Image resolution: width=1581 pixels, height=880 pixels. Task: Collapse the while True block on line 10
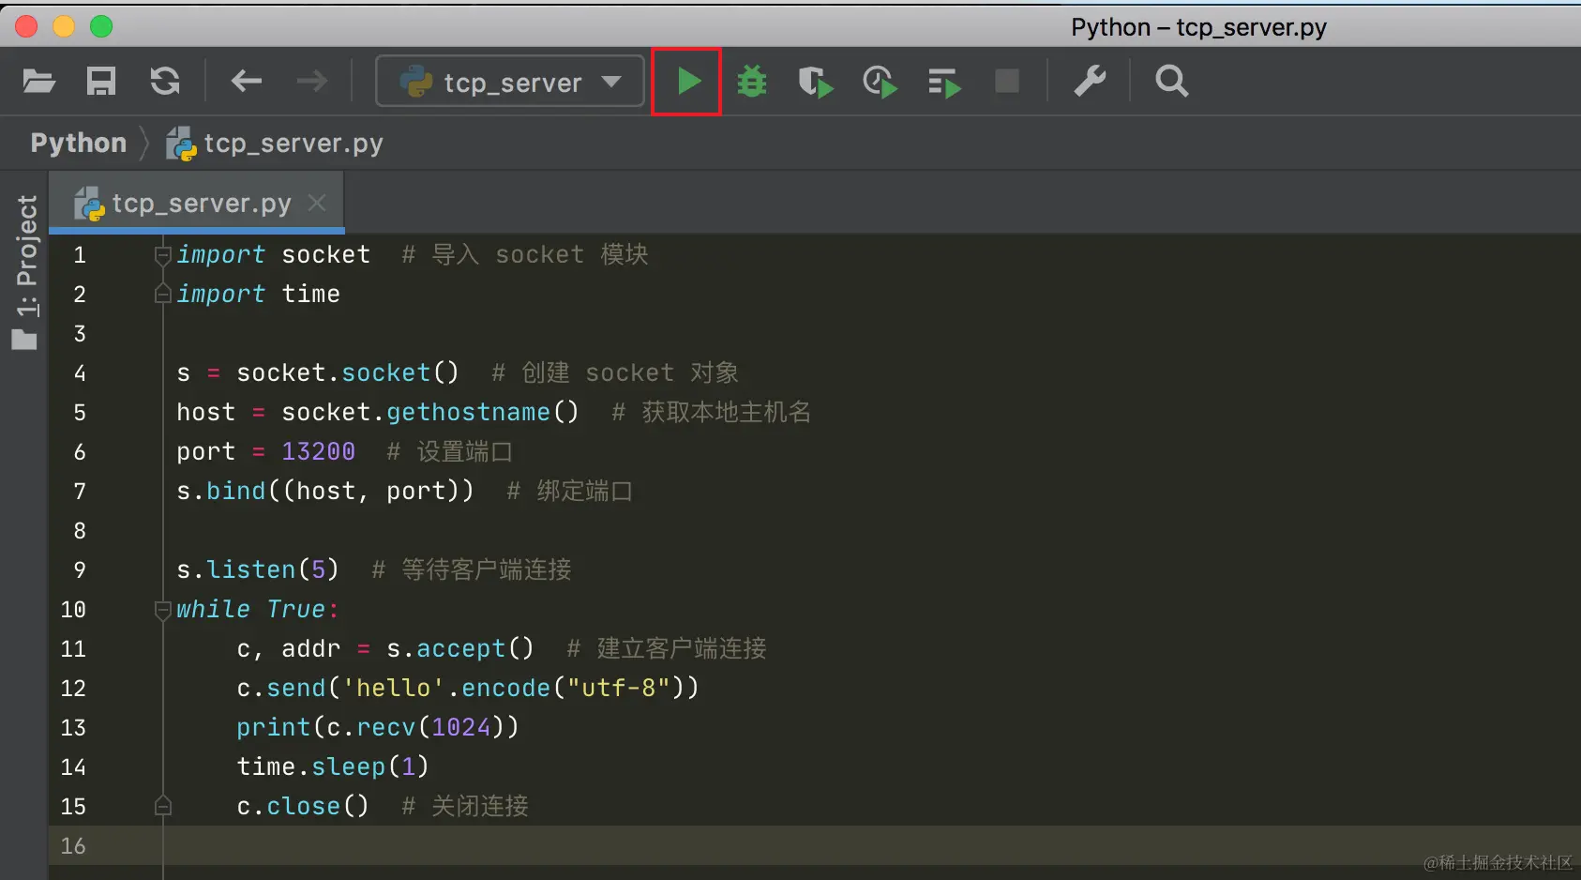162,609
